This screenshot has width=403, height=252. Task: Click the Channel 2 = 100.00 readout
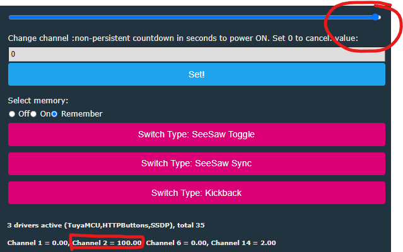[107, 243]
